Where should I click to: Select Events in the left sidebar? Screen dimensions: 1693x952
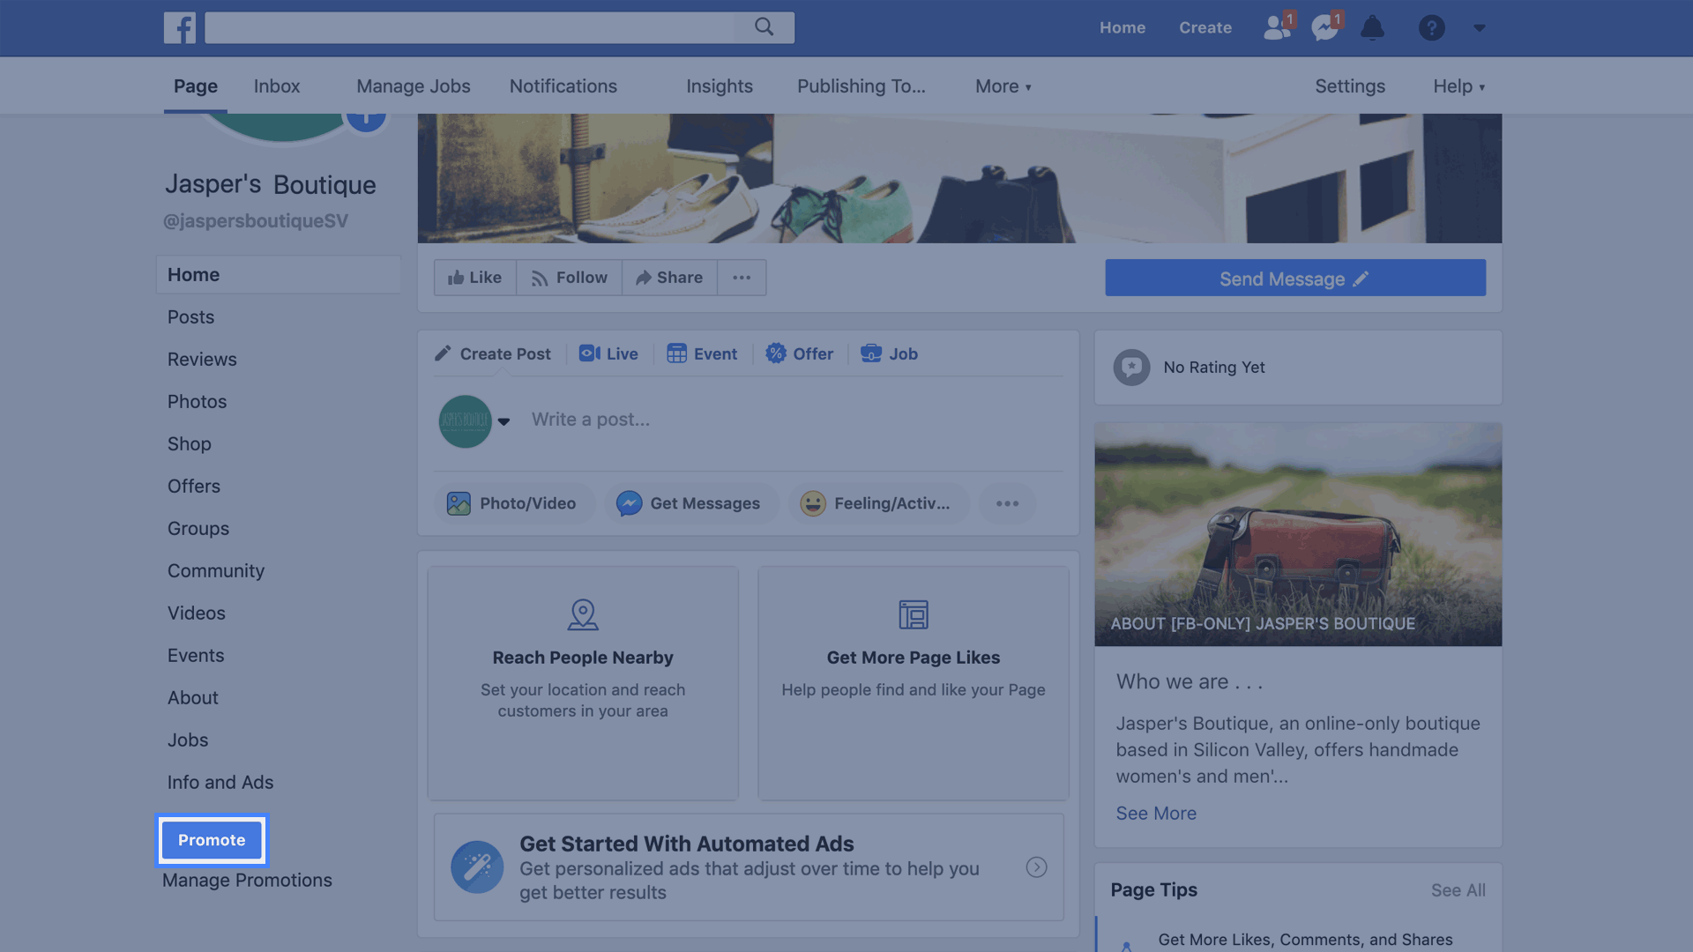pyautogui.click(x=196, y=656)
